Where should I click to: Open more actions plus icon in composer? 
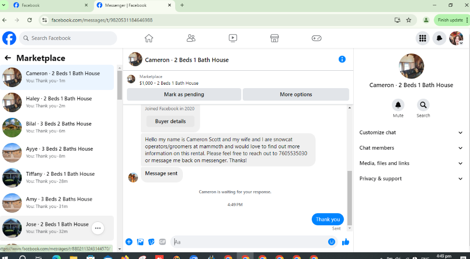pos(129,242)
